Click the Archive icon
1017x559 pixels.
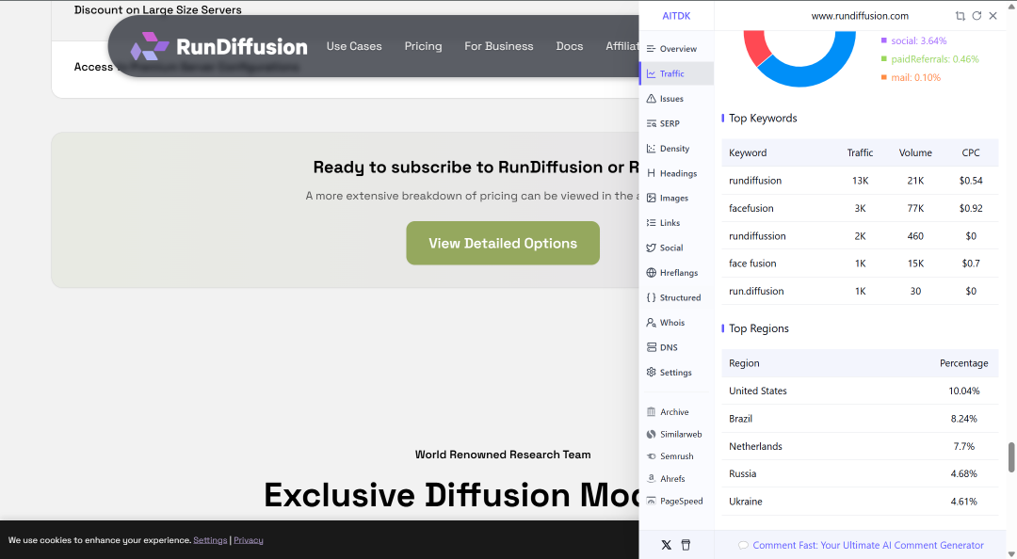(x=652, y=412)
